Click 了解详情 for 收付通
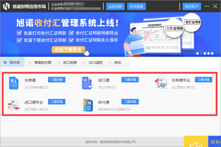This screenshot has width=221, height=147. point(130,102)
